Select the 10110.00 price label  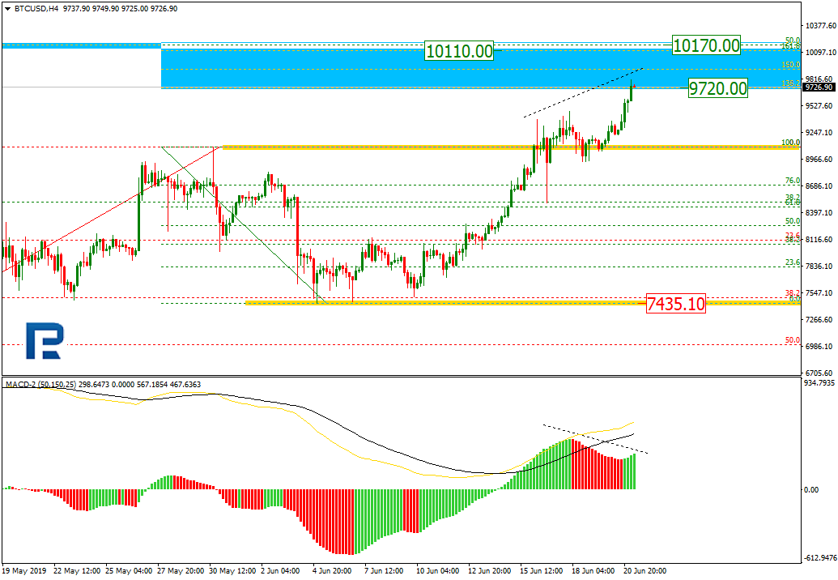460,51
